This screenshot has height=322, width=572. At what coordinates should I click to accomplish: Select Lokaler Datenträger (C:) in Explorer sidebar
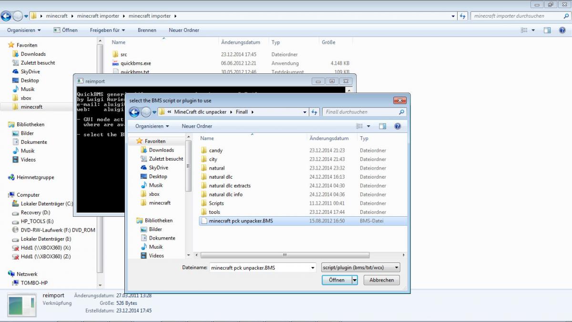(47, 203)
